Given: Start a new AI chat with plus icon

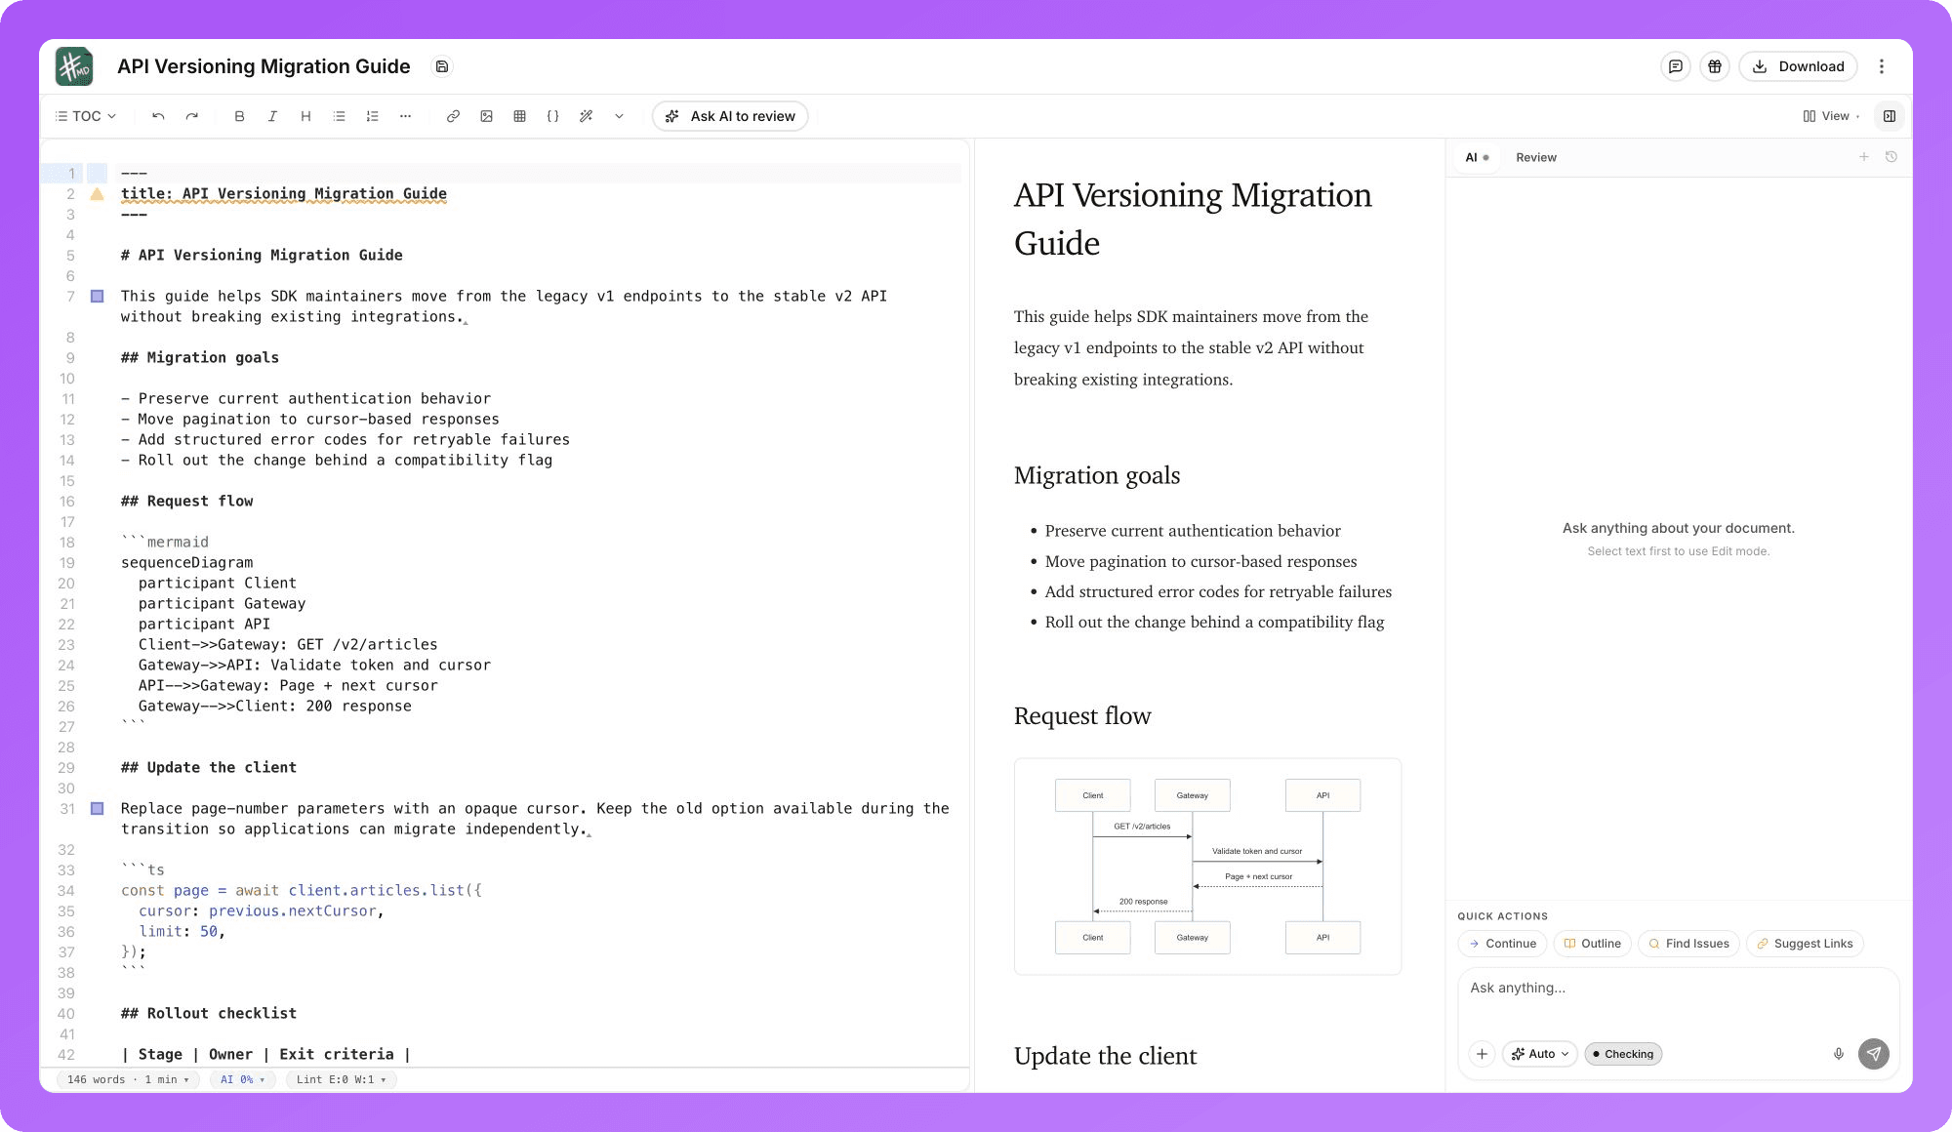Looking at the screenshot, I should pos(1864,157).
